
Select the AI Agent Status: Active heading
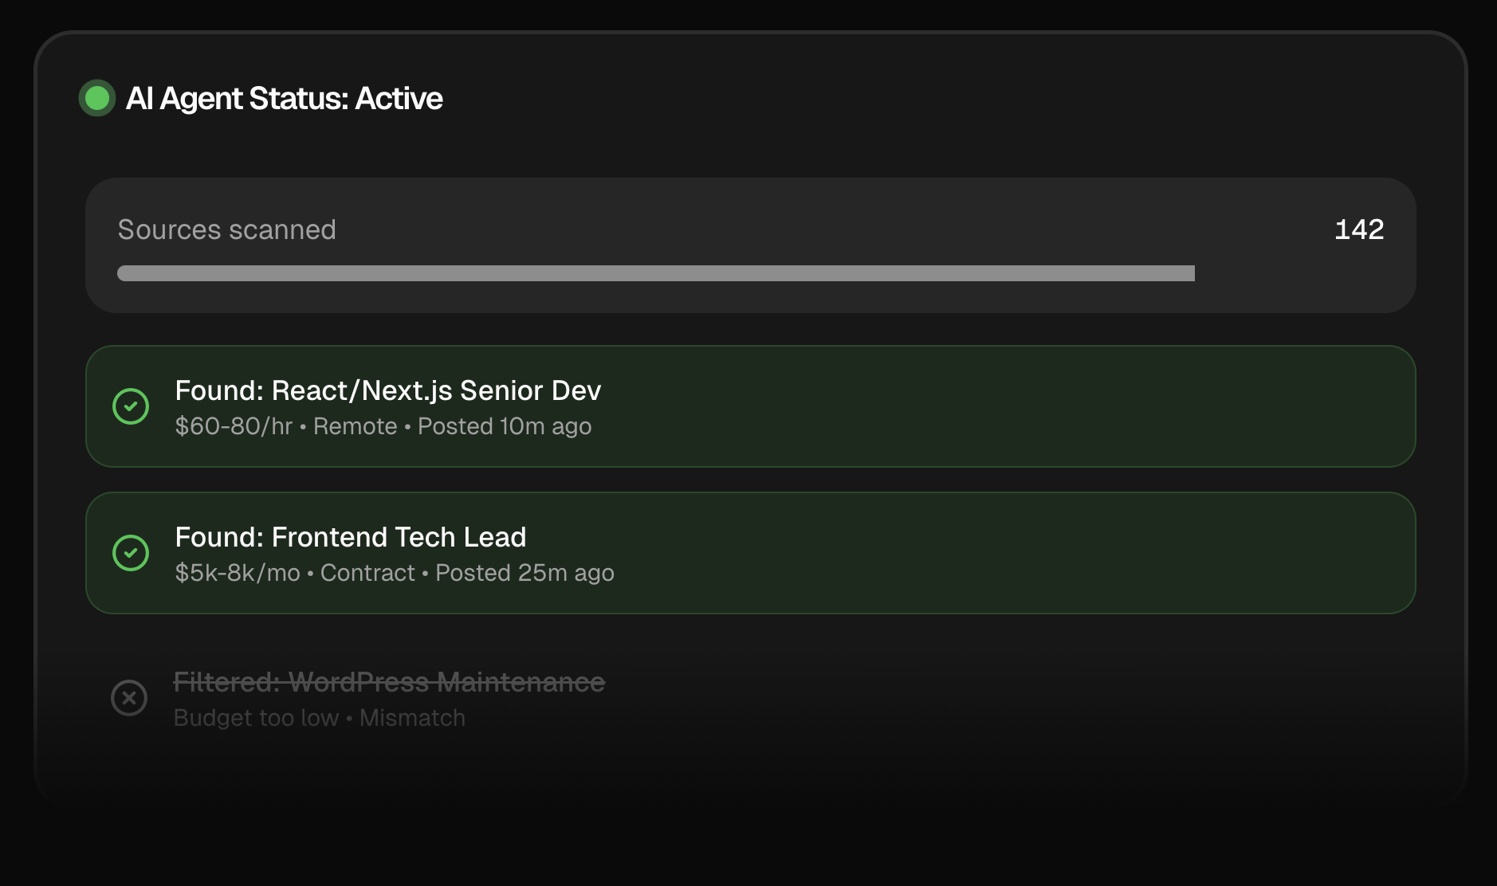pyautogui.click(x=284, y=98)
